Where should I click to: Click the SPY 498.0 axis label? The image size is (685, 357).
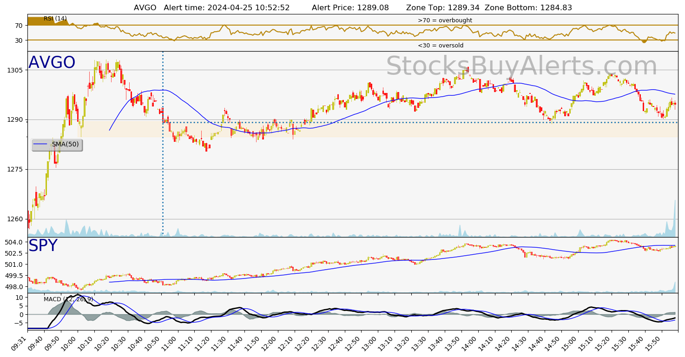(x=14, y=287)
